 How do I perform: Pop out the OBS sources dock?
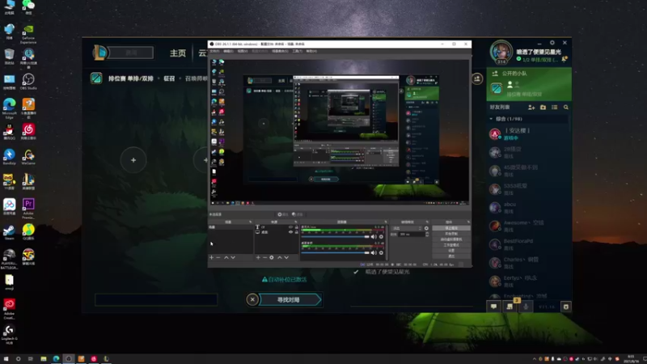tap(296, 222)
